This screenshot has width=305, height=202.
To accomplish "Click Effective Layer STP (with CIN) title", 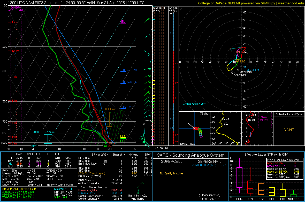I will 266,155.
